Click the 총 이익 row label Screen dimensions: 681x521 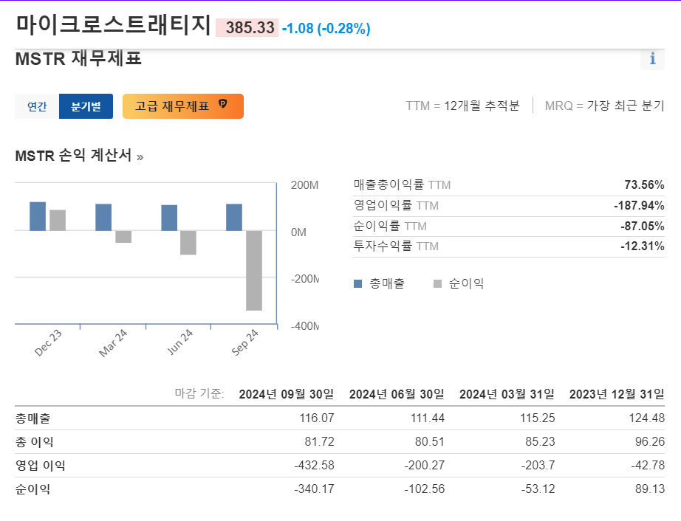34,442
